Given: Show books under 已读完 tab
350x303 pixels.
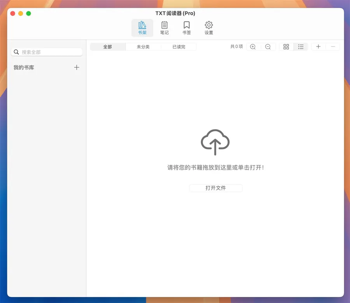Looking at the screenshot, I should [178, 47].
